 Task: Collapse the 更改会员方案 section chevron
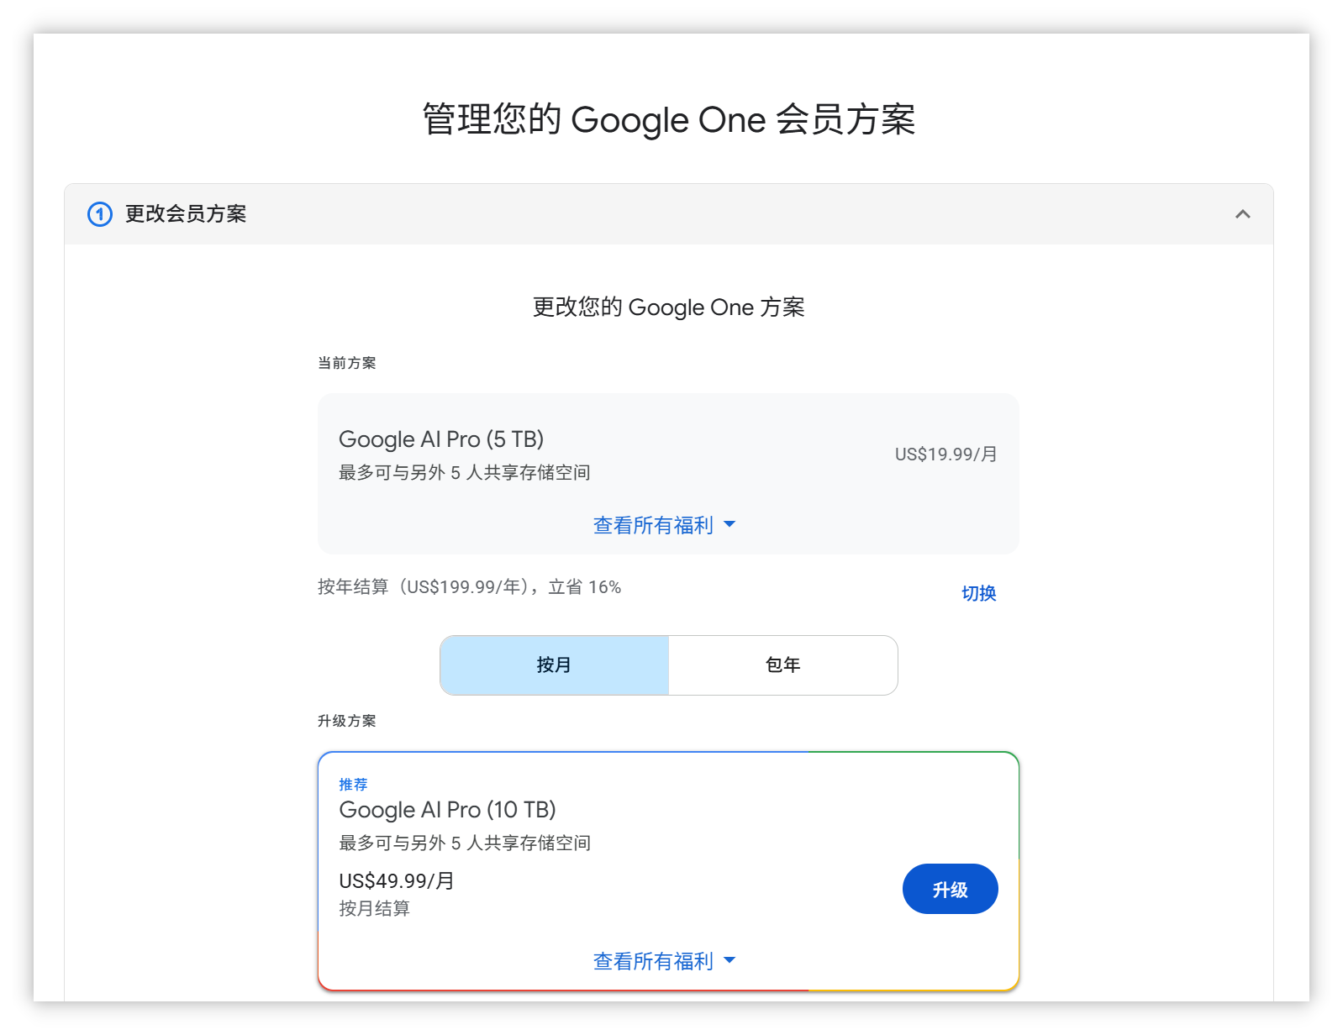(x=1242, y=214)
